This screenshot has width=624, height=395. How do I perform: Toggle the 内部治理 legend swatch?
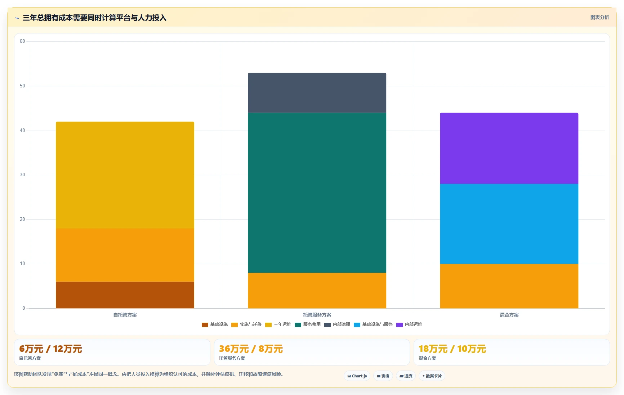(x=327, y=325)
